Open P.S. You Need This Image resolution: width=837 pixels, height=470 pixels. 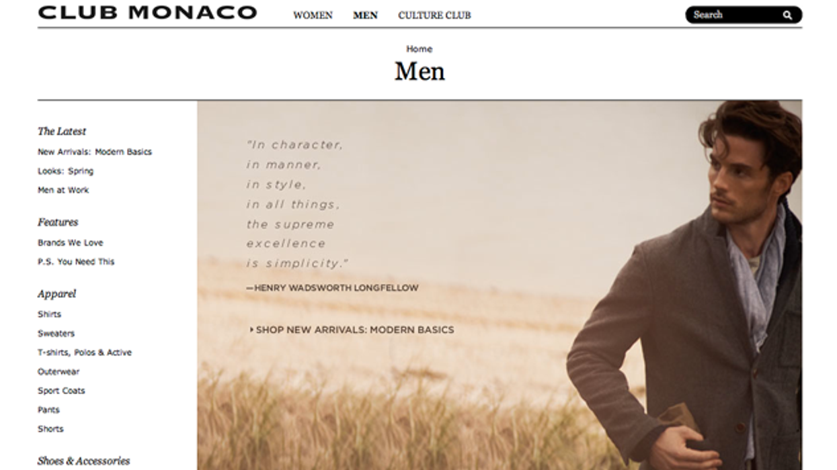point(76,262)
